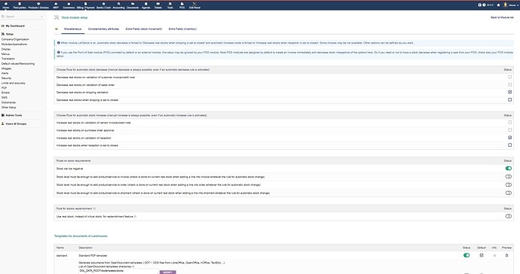
Task: Preview the standard PDF template icon
Action: coord(506,255)
